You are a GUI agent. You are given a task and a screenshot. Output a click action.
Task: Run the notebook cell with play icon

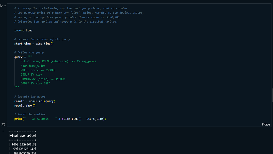[x=2, y=6]
